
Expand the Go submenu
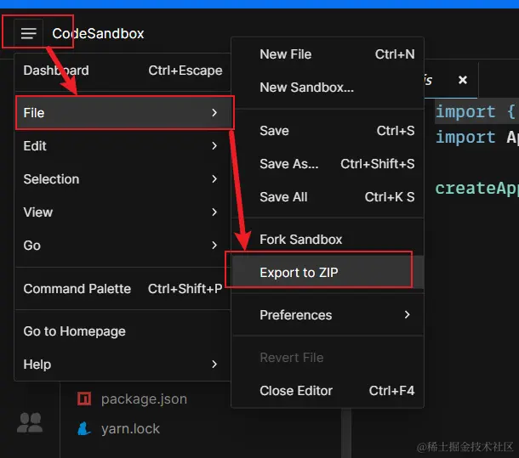[123, 246]
